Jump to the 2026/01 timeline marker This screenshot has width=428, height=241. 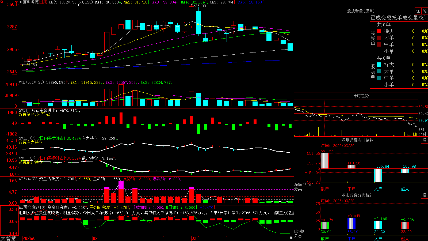(30, 238)
